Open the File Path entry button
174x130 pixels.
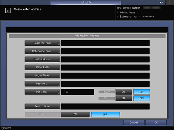tap(42, 67)
